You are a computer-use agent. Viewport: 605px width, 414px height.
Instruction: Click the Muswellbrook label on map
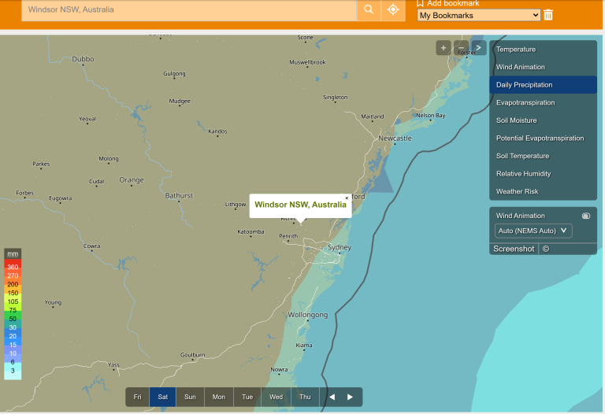tap(307, 62)
